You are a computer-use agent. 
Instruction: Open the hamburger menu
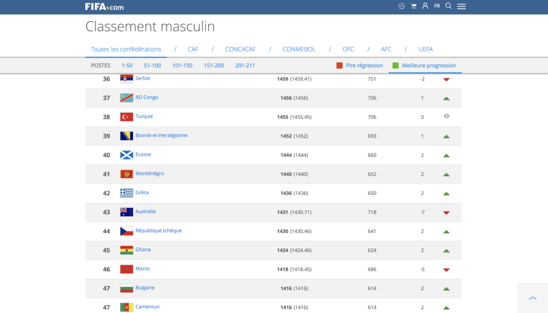click(x=461, y=6)
